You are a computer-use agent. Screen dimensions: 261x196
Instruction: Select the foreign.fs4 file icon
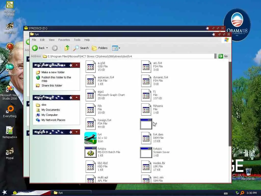click(90, 124)
